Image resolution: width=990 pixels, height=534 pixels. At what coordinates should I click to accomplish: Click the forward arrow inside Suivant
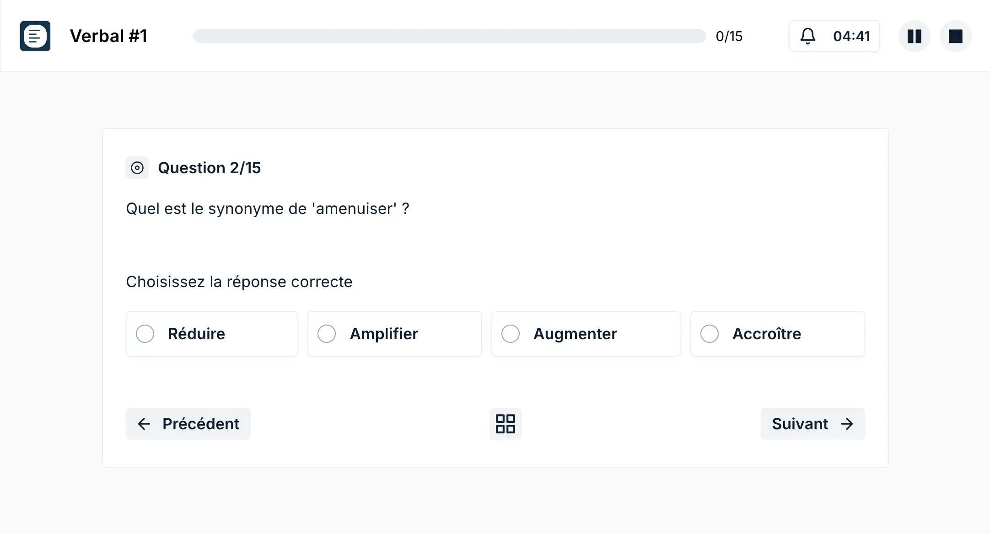click(849, 424)
